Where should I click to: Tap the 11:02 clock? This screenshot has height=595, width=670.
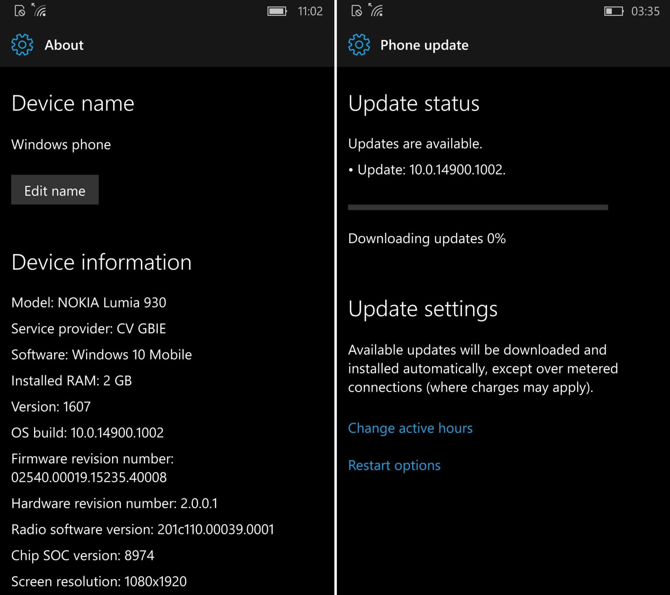[x=310, y=11]
